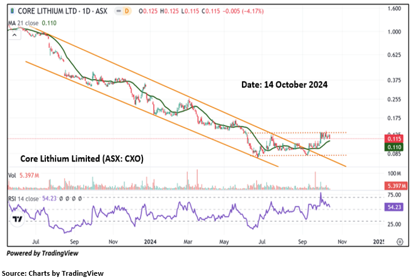Click the red 0.115 price label
Image resolution: width=417 pixels, height=280 pixels.
coord(394,139)
